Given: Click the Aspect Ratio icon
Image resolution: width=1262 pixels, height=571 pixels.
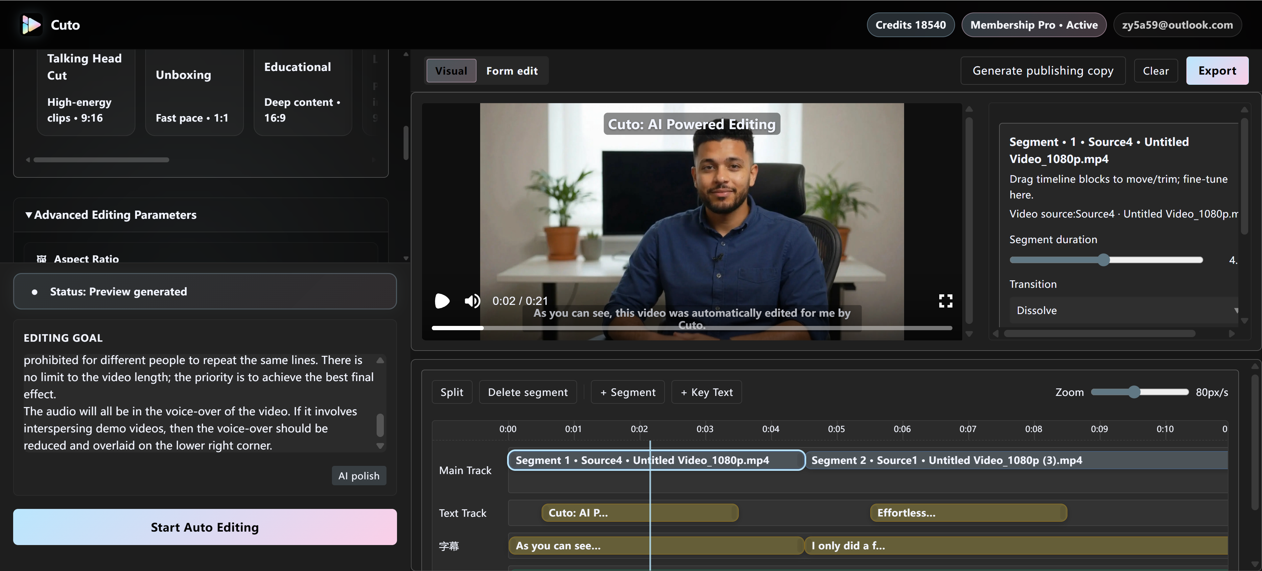Looking at the screenshot, I should pyautogui.click(x=42, y=259).
